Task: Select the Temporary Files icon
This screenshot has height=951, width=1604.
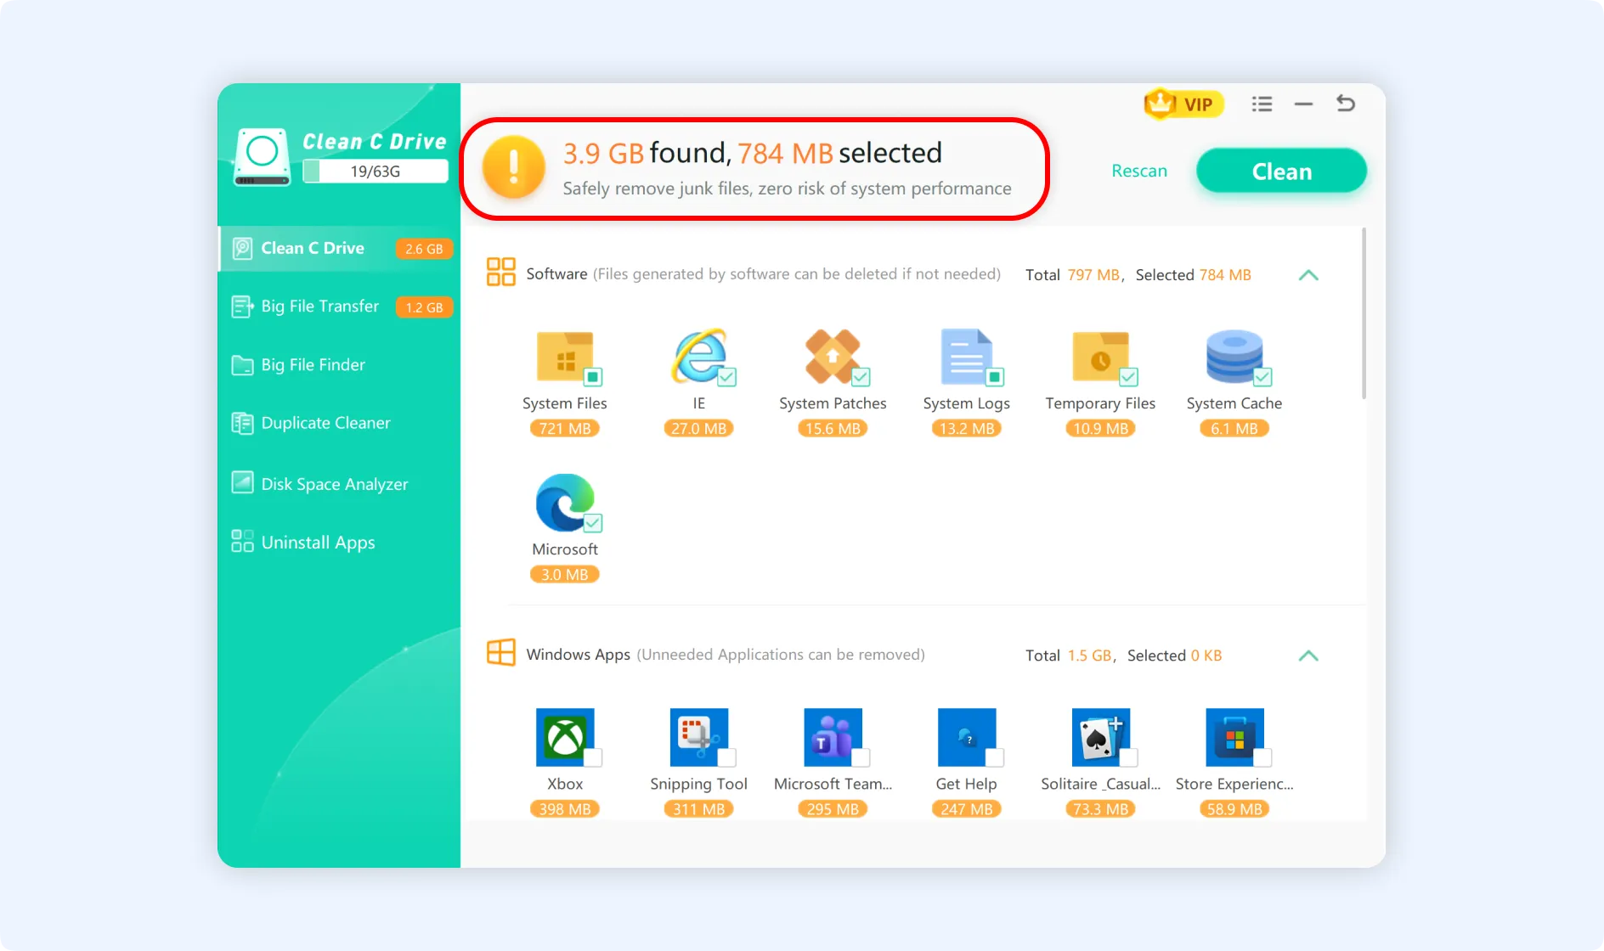Action: (x=1100, y=357)
